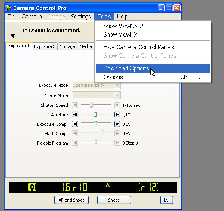Screen dimensions: 224x211
Task: Open the Exposure Mode dropdown
Action: click(x=96, y=85)
